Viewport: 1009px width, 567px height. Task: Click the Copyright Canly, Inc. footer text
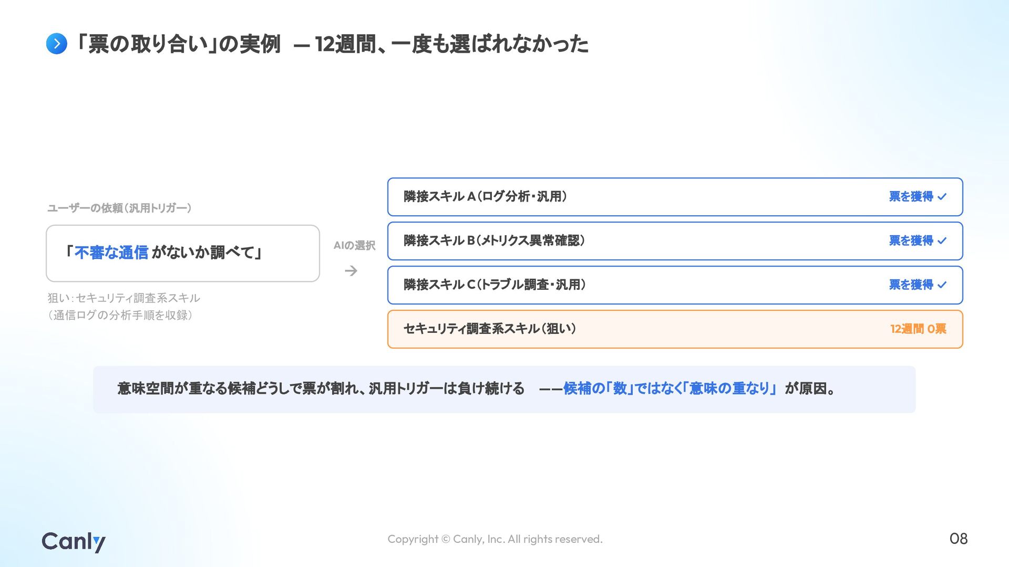[x=495, y=539]
